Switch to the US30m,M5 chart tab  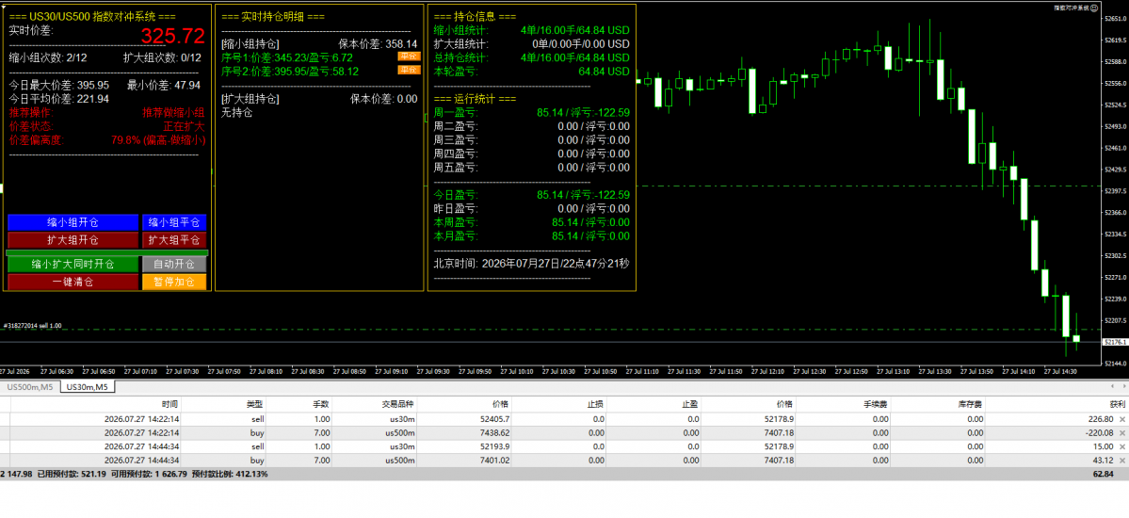point(87,387)
